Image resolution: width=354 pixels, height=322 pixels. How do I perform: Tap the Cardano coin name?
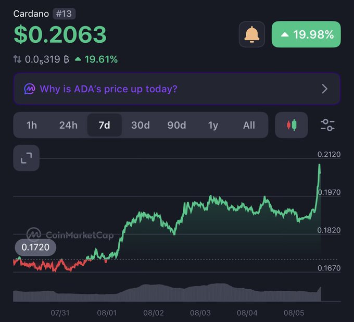click(x=31, y=14)
